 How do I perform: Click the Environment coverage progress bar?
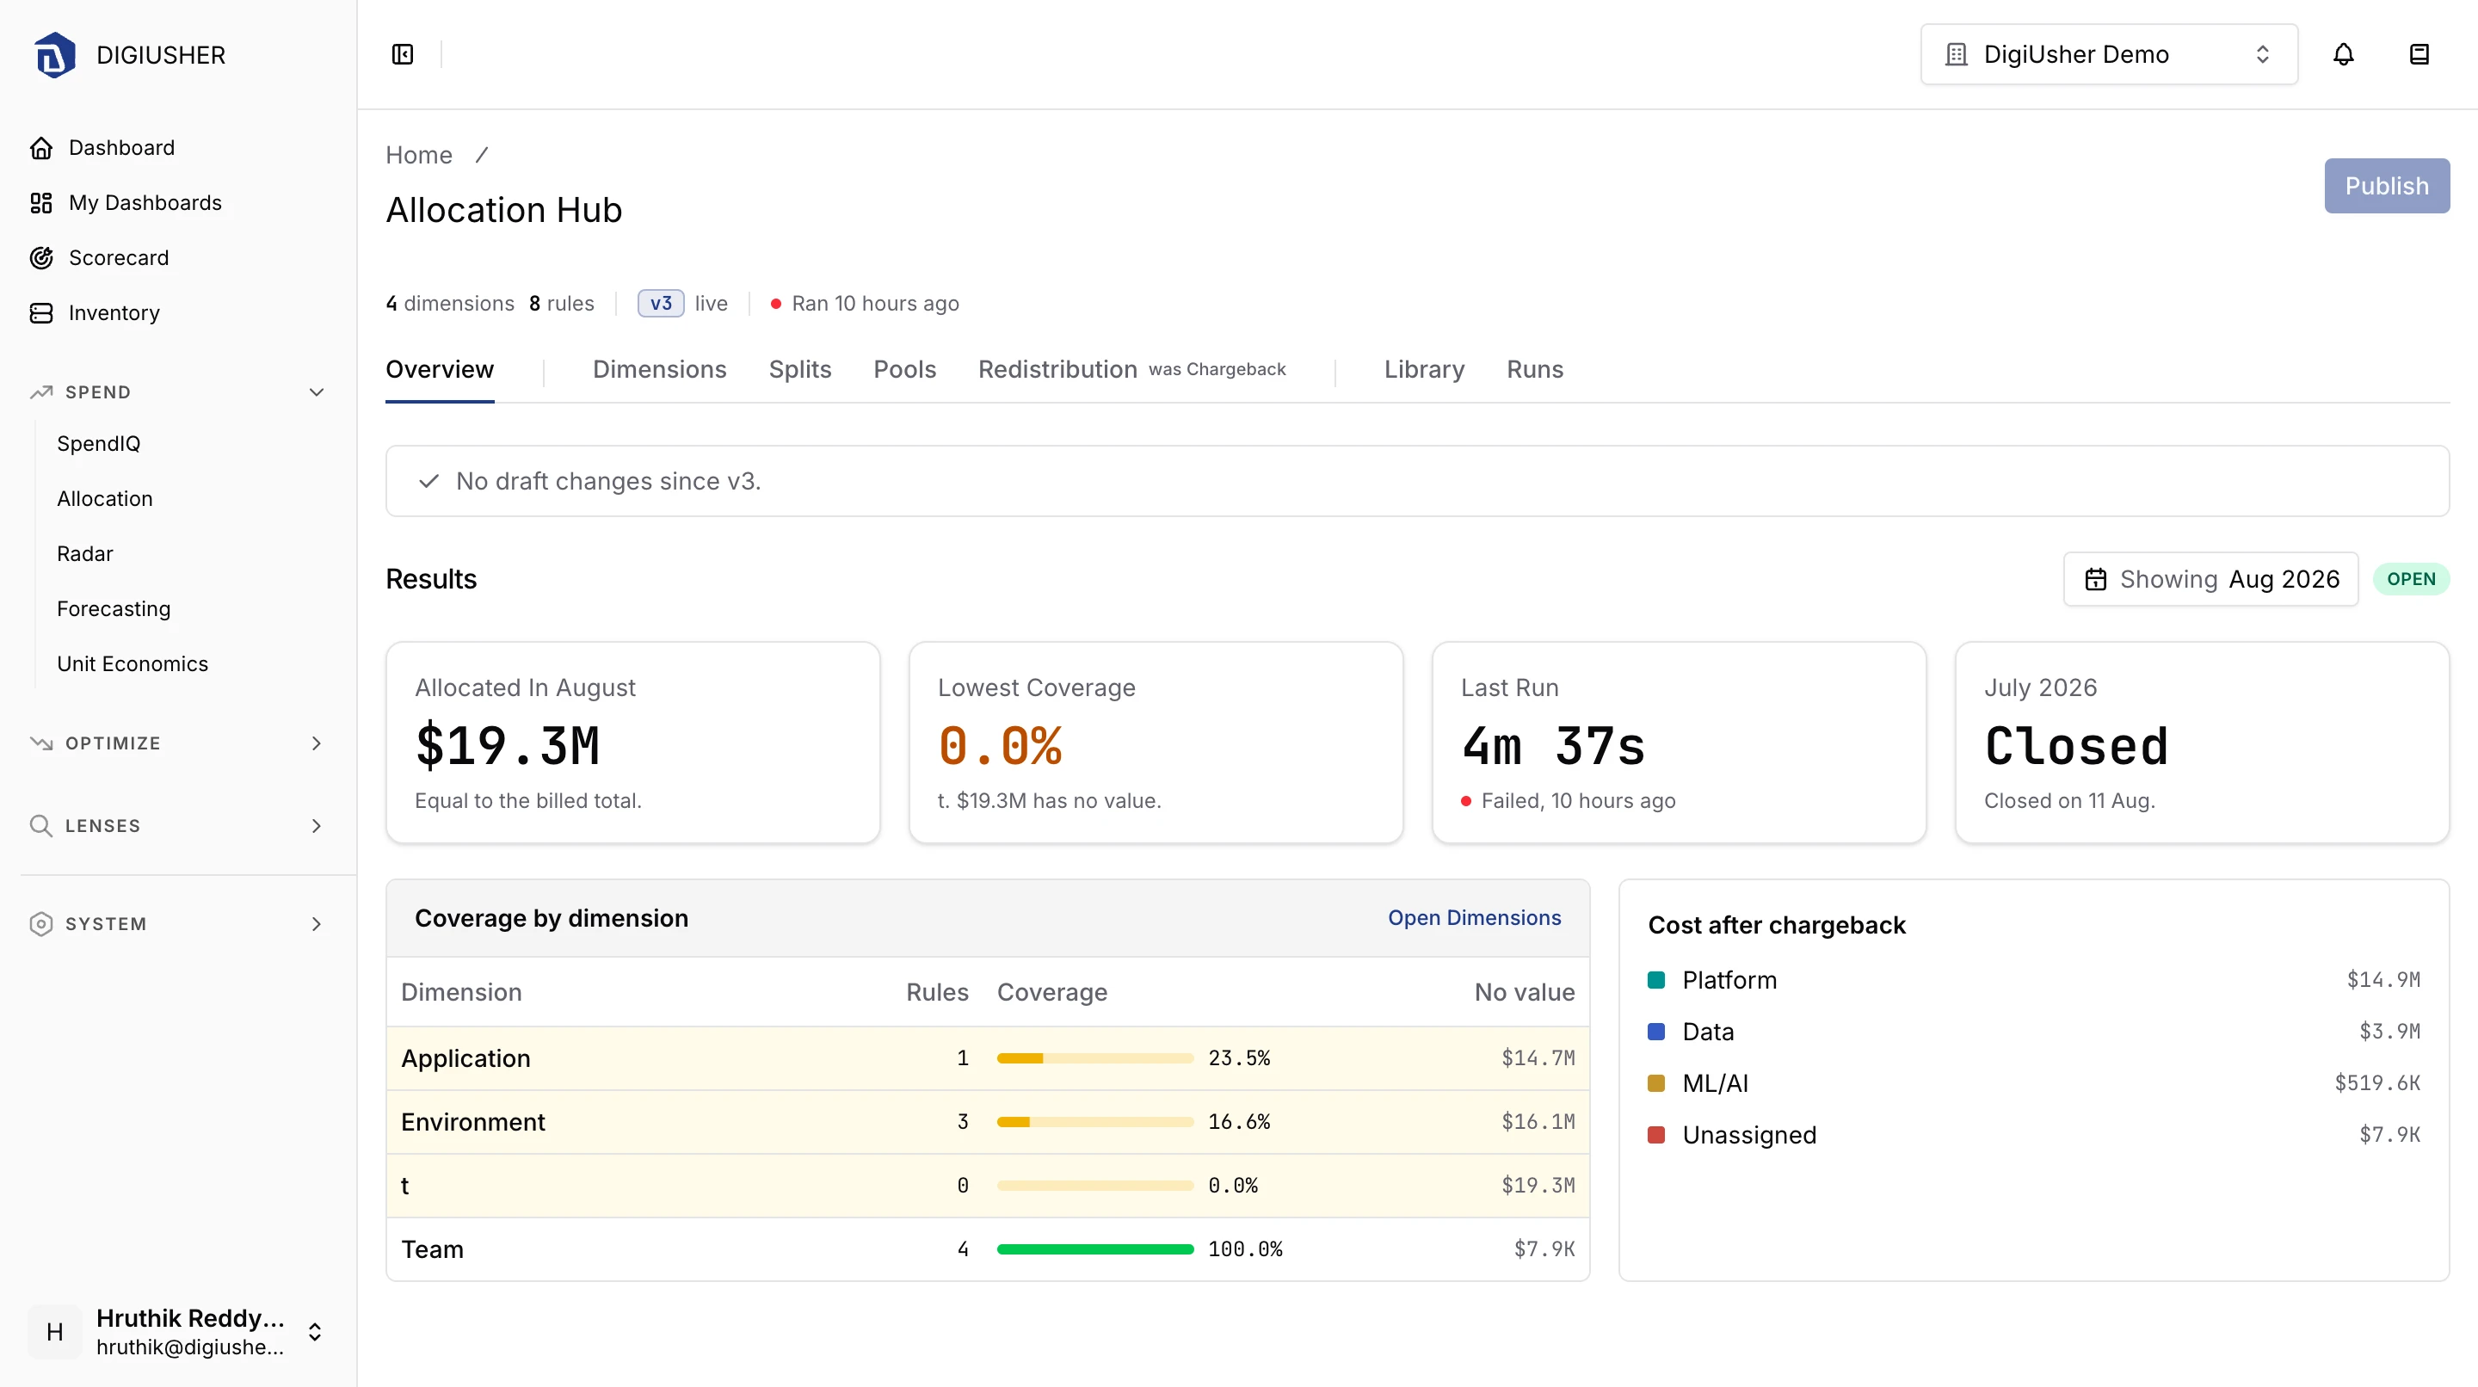1094,1123
